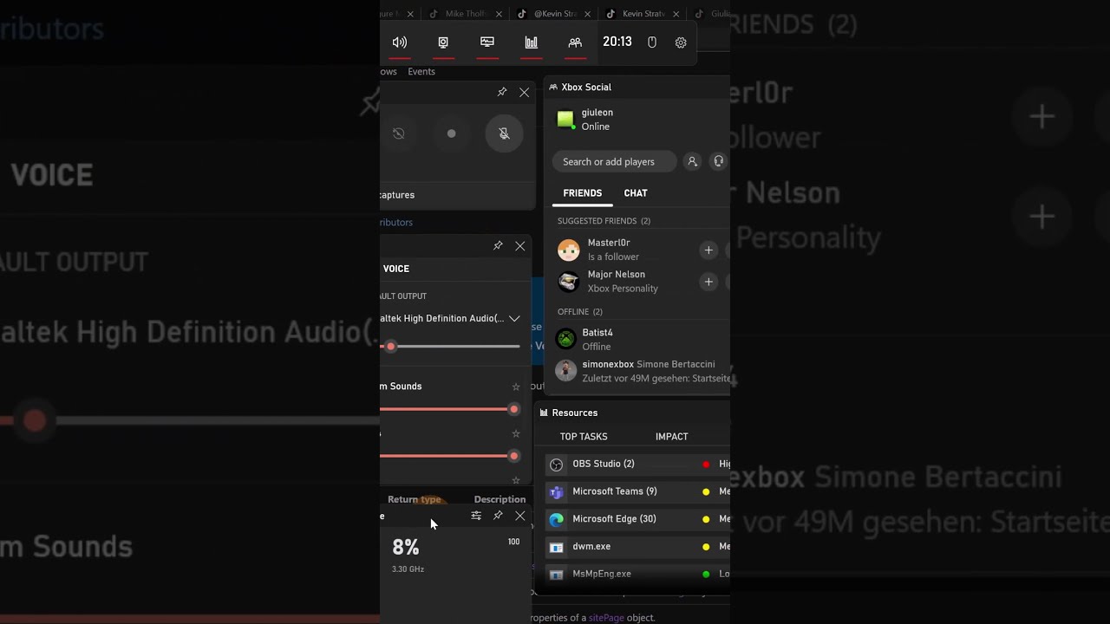Screen dimensions: 1110x624
Task: Select the Microsoft Teams (9) task row
Action: point(637,491)
